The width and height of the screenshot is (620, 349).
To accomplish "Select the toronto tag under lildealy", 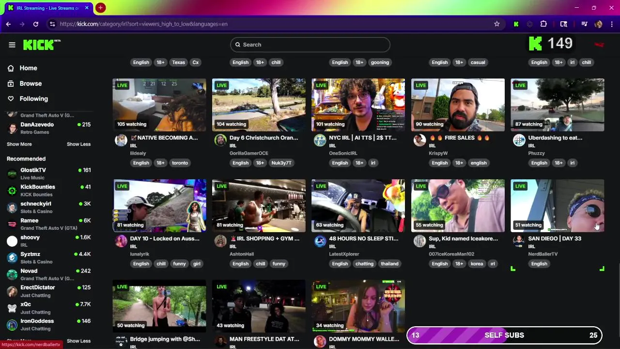I will pyautogui.click(x=180, y=163).
